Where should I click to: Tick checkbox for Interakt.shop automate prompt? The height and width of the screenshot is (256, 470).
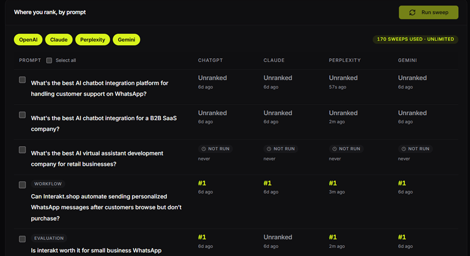(x=22, y=185)
